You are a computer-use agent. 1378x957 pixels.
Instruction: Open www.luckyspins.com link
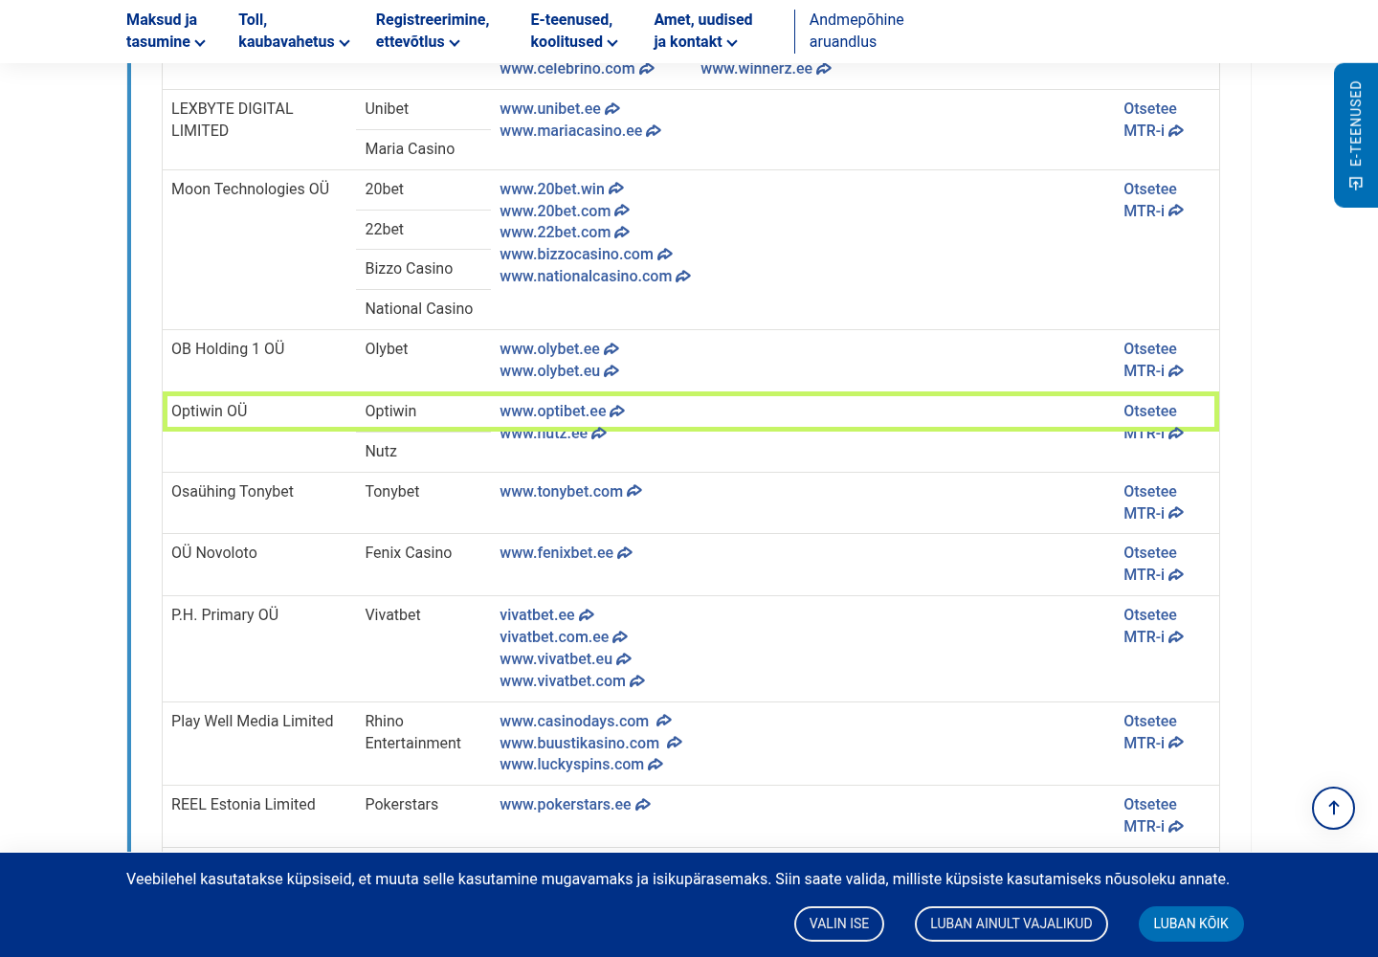tap(581, 765)
